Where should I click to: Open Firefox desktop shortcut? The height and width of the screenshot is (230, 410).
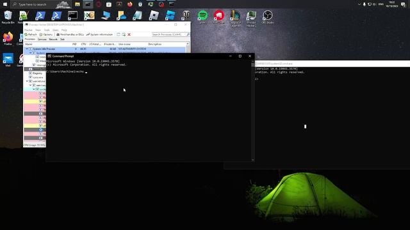pyautogui.click(x=8, y=38)
